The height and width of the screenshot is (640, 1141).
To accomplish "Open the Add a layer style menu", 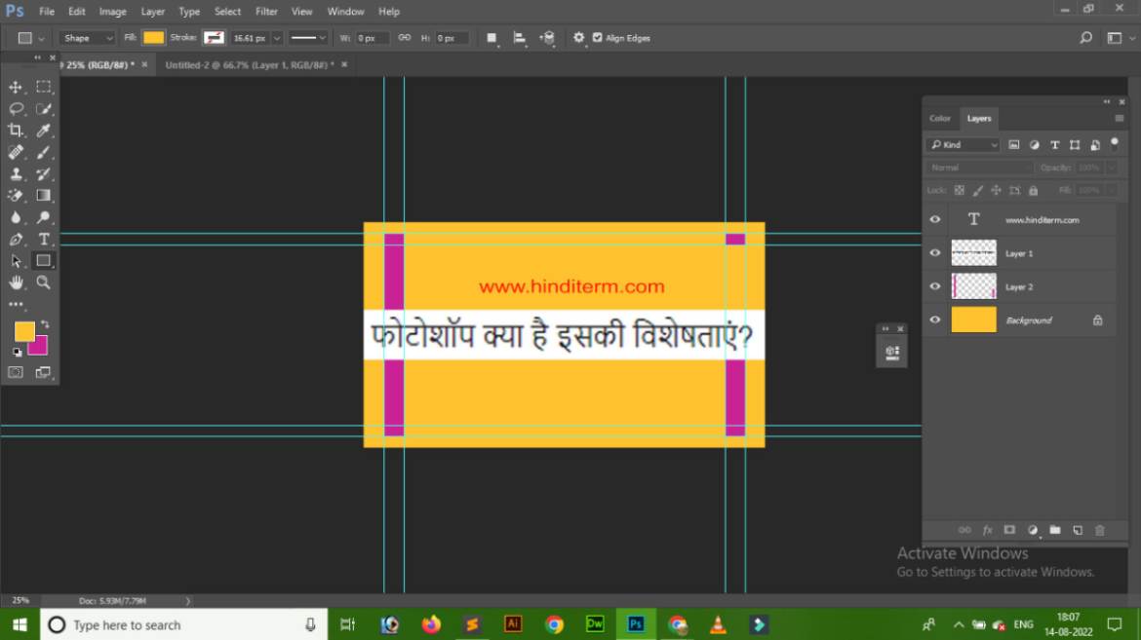I will (x=987, y=530).
